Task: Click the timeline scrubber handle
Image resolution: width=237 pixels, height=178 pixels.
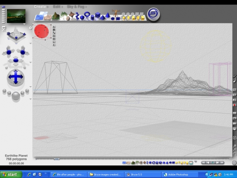Action: coord(56,159)
